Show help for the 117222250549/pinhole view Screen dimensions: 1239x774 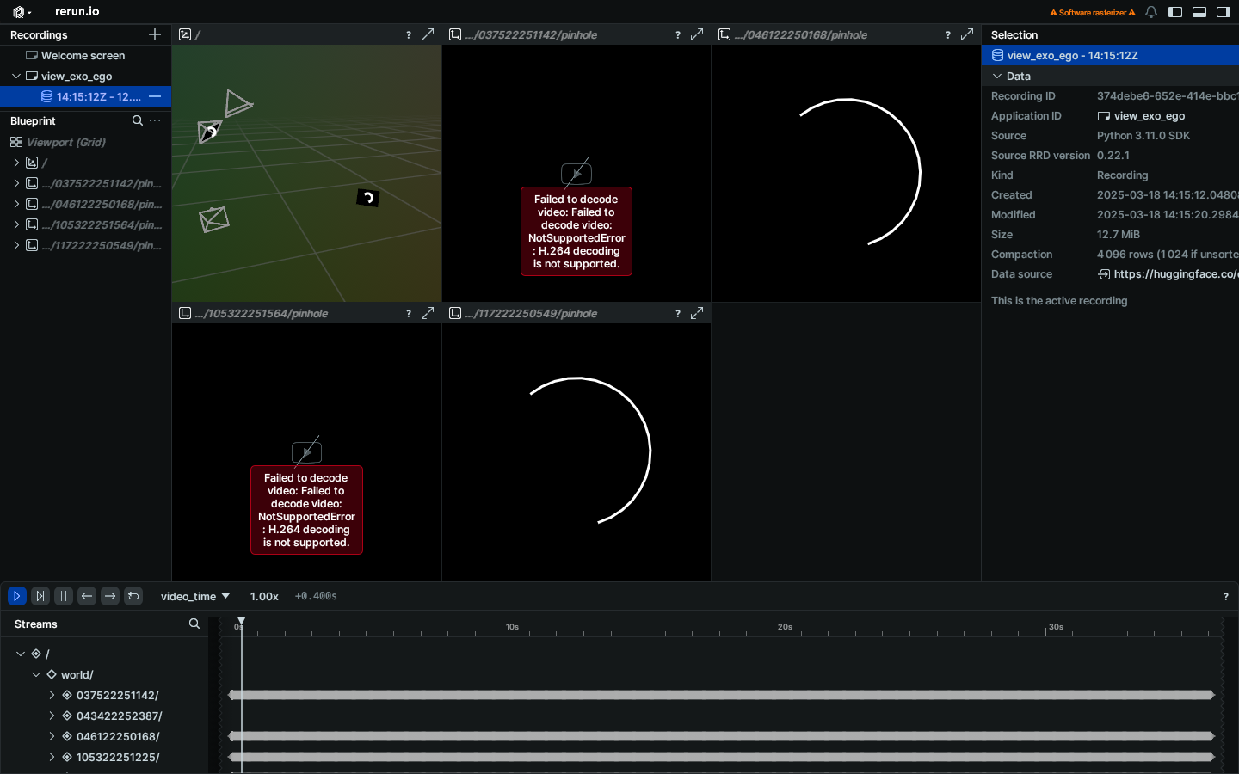coord(678,313)
